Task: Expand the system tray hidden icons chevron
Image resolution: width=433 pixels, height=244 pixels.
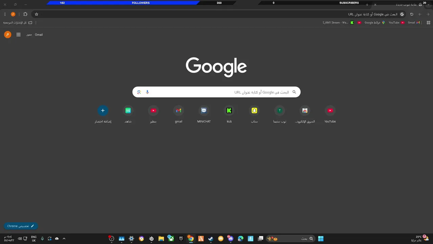Action: tap(64, 239)
